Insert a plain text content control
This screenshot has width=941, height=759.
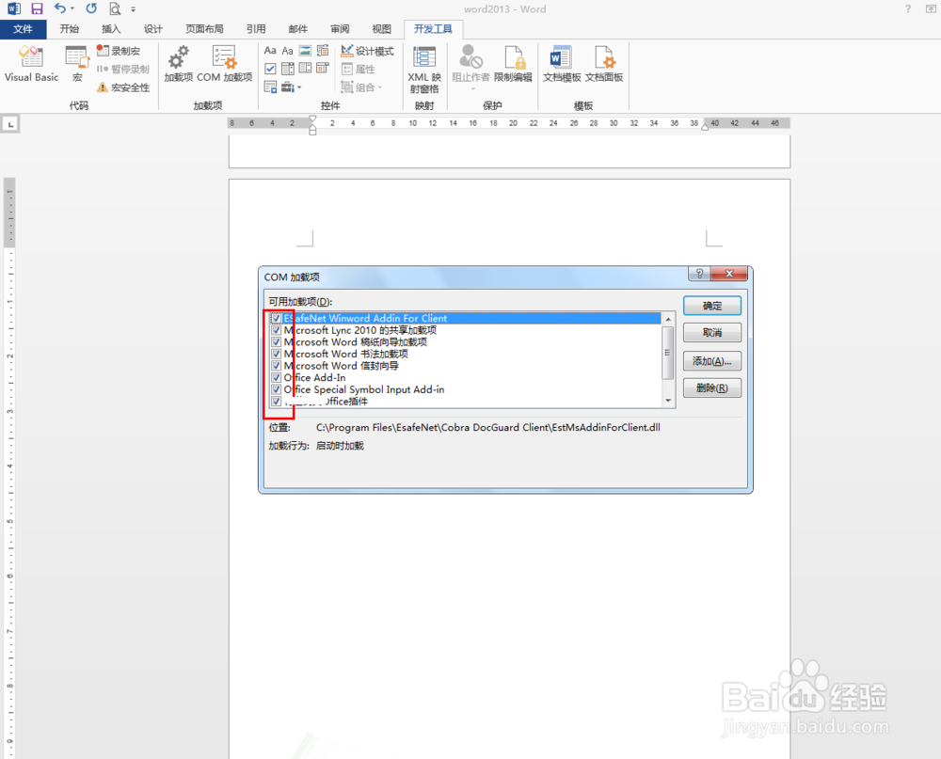pos(287,51)
